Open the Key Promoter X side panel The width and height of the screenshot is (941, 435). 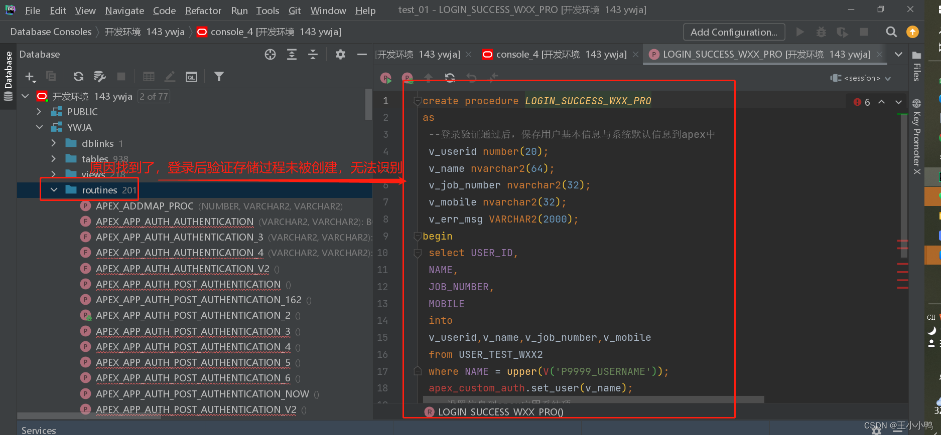(x=916, y=137)
